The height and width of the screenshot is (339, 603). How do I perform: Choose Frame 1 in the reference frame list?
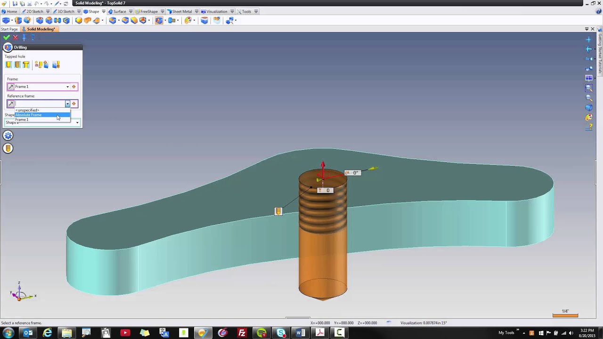[42, 120]
